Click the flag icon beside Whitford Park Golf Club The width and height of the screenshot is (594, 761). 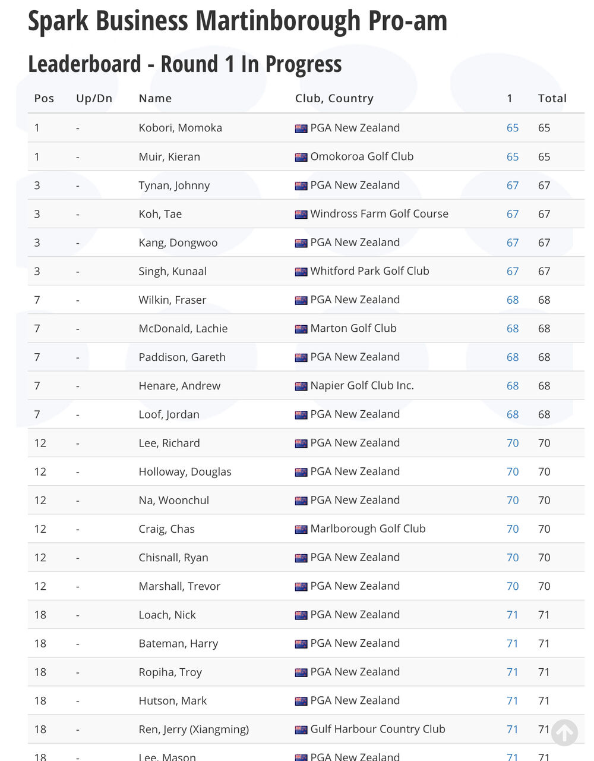[x=301, y=272]
